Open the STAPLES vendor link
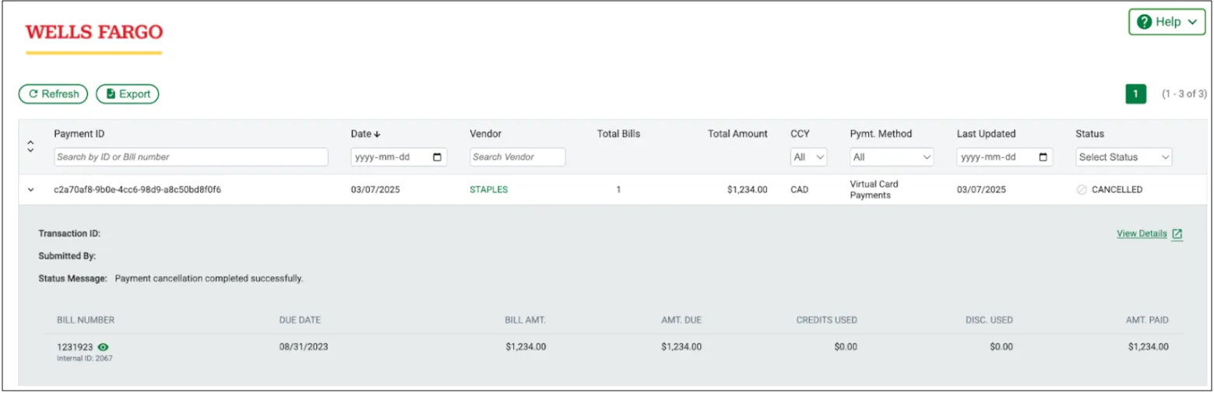The height and width of the screenshot is (393, 1214). tap(488, 189)
